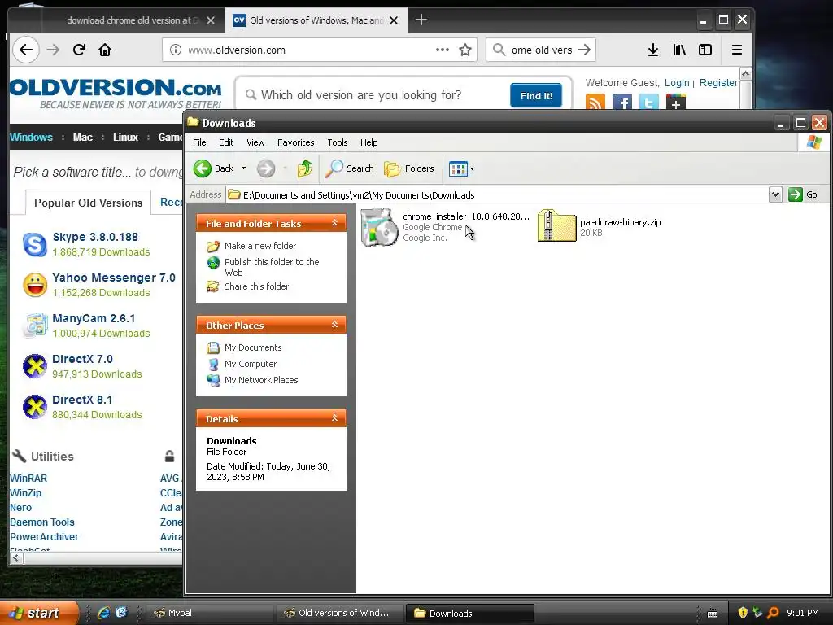The width and height of the screenshot is (833, 625).
Task: Open the View menu in Downloads window
Action: click(x=255, y=142)
